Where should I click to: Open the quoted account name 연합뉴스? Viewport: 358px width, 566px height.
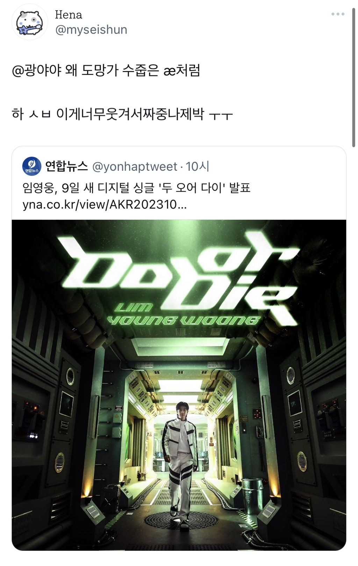coord(66,166)
